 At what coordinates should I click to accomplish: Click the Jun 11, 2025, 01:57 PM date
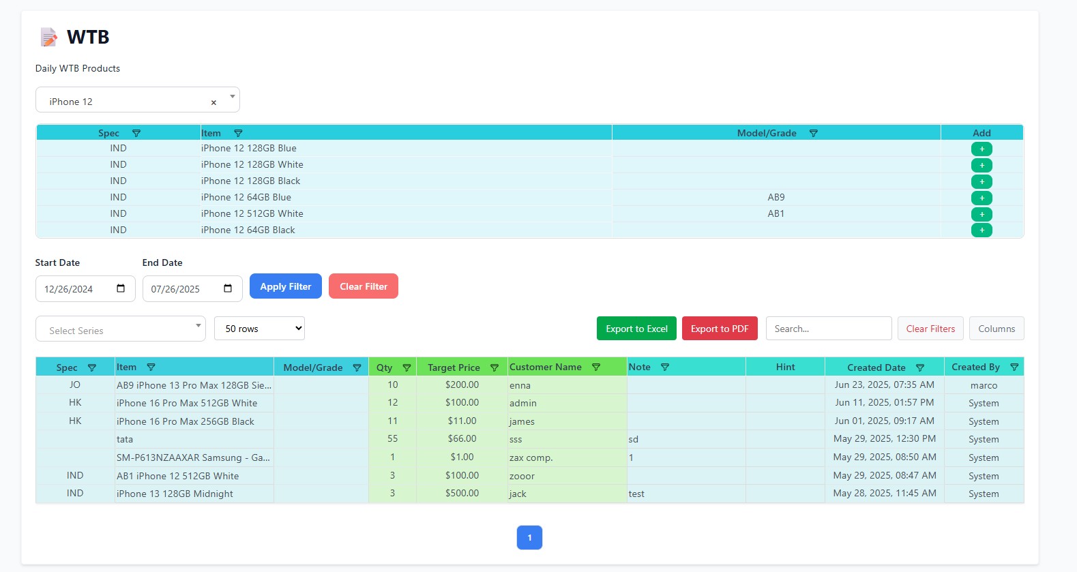coord(884,402)
